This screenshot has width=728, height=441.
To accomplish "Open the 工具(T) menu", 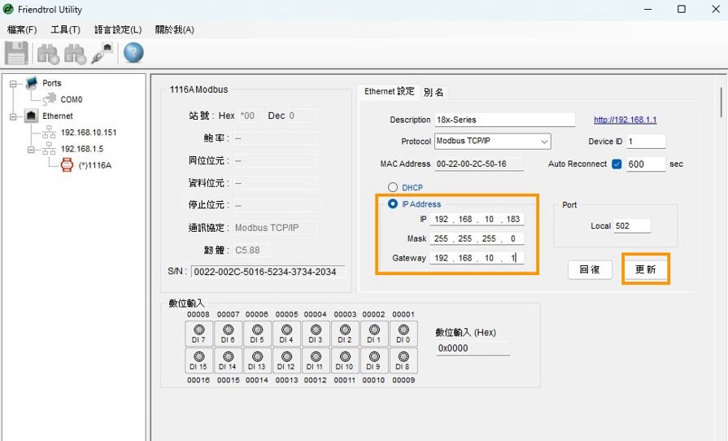I will 65,29.
